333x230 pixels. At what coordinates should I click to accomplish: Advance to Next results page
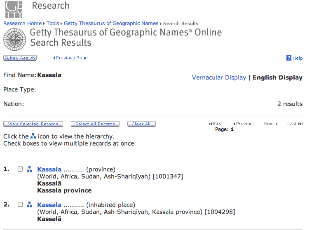270,124
